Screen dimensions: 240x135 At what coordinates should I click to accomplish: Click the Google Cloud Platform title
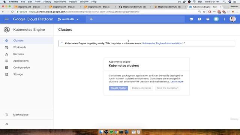coord(33,19)
